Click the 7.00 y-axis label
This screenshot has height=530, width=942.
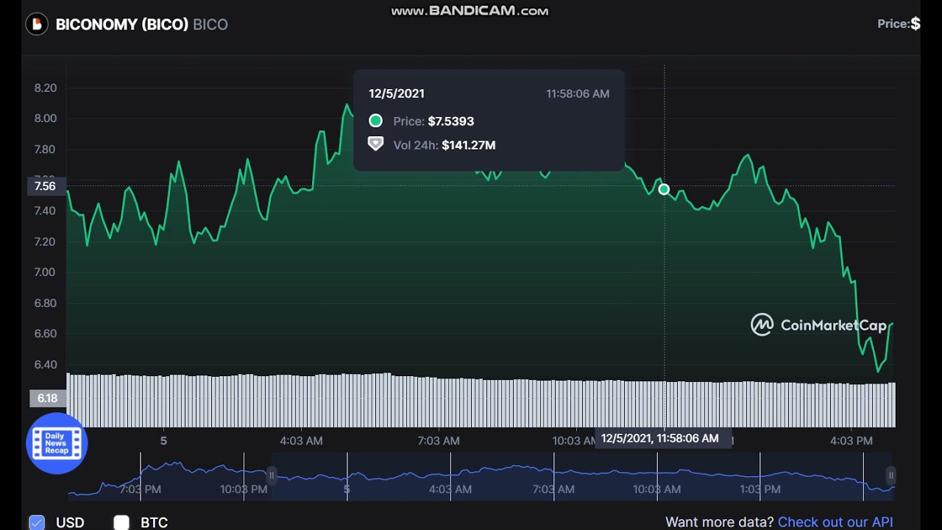[46, 272]
